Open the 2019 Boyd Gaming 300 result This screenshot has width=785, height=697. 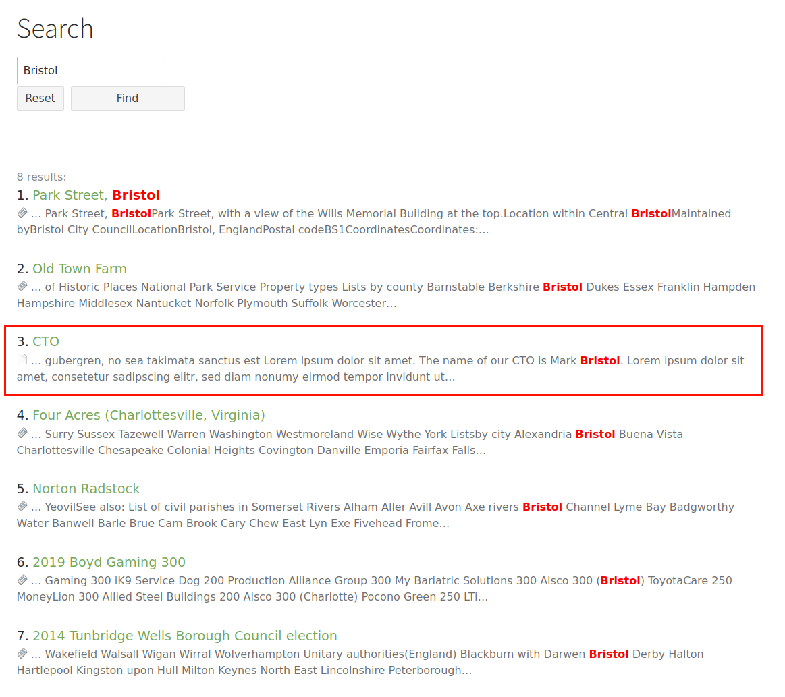(108, 561)
